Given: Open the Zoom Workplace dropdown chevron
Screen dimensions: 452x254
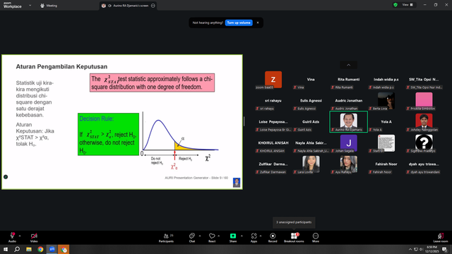Looking at the screenshot, I should [30, 6].
